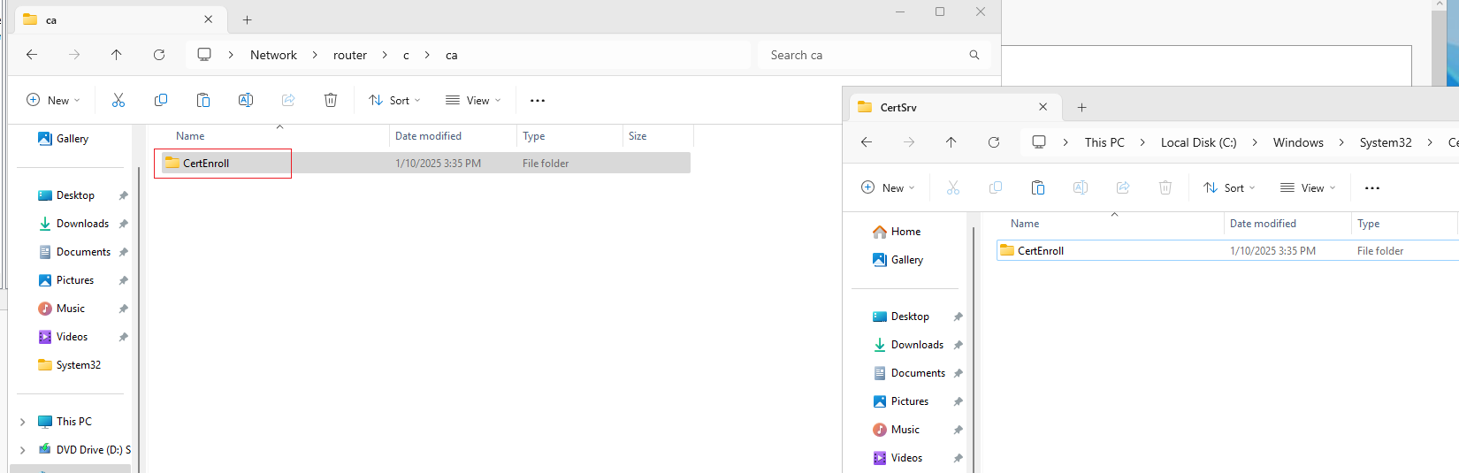Refresh the CertSrv window

[994, 142]
